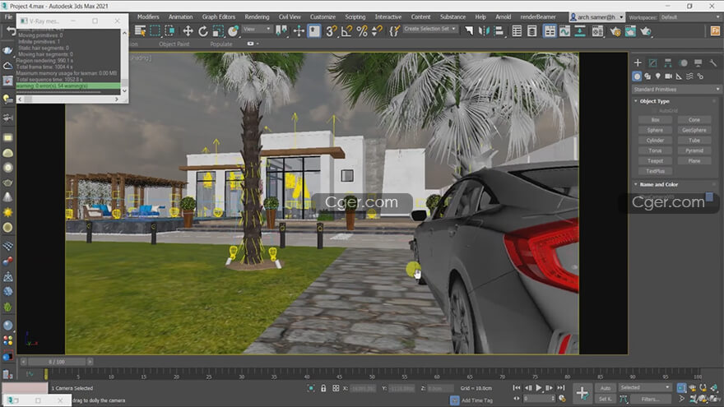Image resolution: width=724 pixels, height=407 pixels.
Task: Open the Customize menu
Action: pos(323,16)
